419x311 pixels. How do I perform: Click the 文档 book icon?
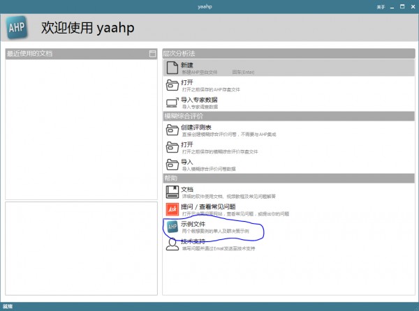point(172,192)
